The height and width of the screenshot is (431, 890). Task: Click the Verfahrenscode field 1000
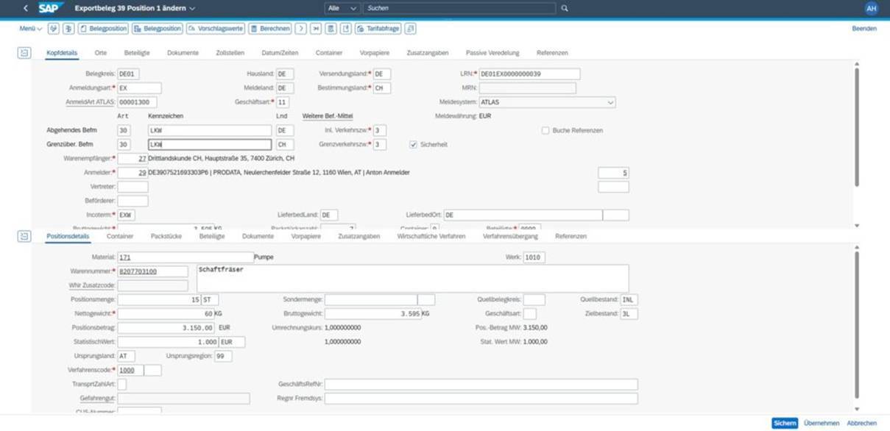[130, 370]
